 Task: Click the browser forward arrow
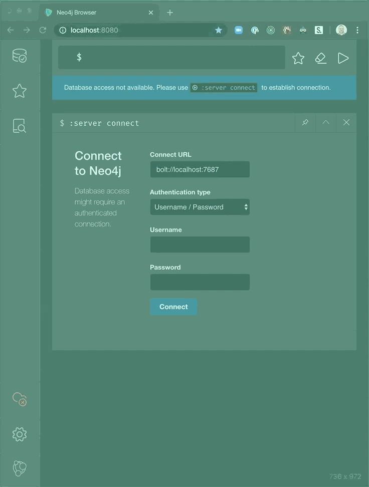[x=27, y=30]
